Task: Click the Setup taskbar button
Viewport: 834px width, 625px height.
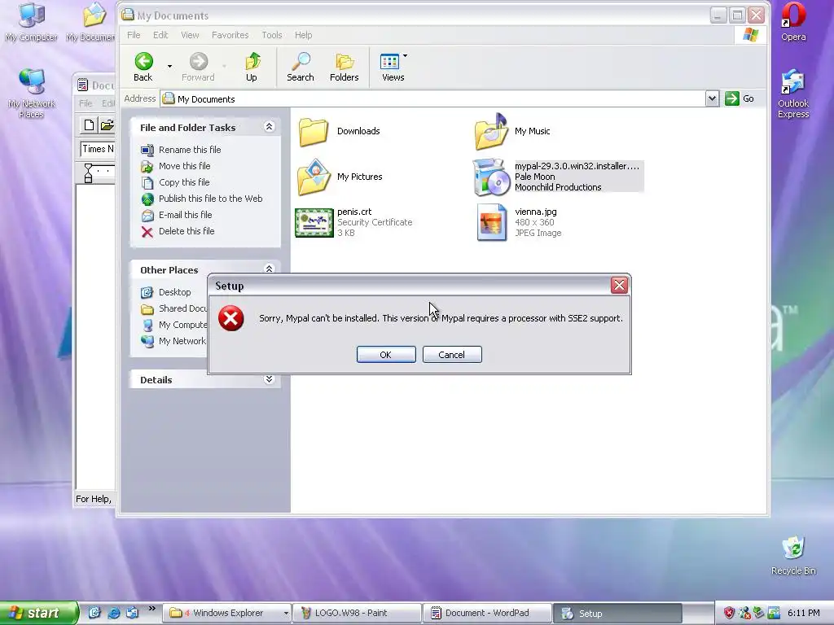Action: (x=617, y=613)
